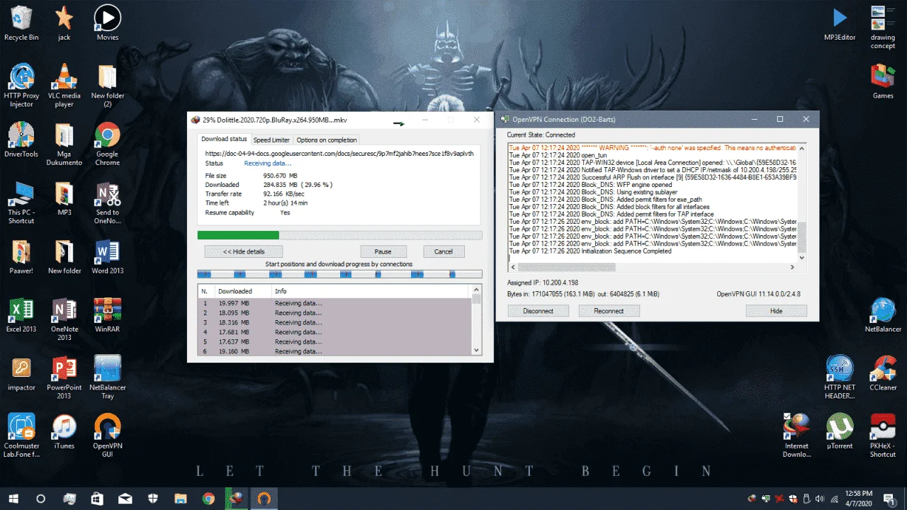This screenshot has width=907, height=510.
Task: Select connection row with 18.316 MB
Action: point(334,322)
